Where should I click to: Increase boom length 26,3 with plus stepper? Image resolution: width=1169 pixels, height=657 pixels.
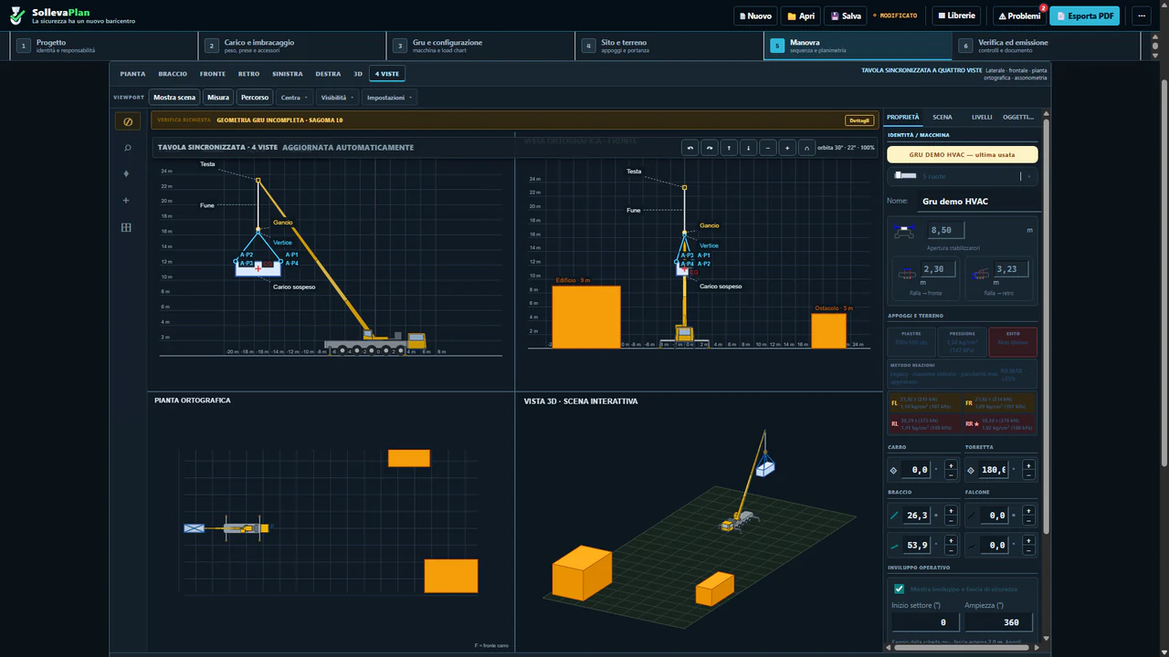952,511
